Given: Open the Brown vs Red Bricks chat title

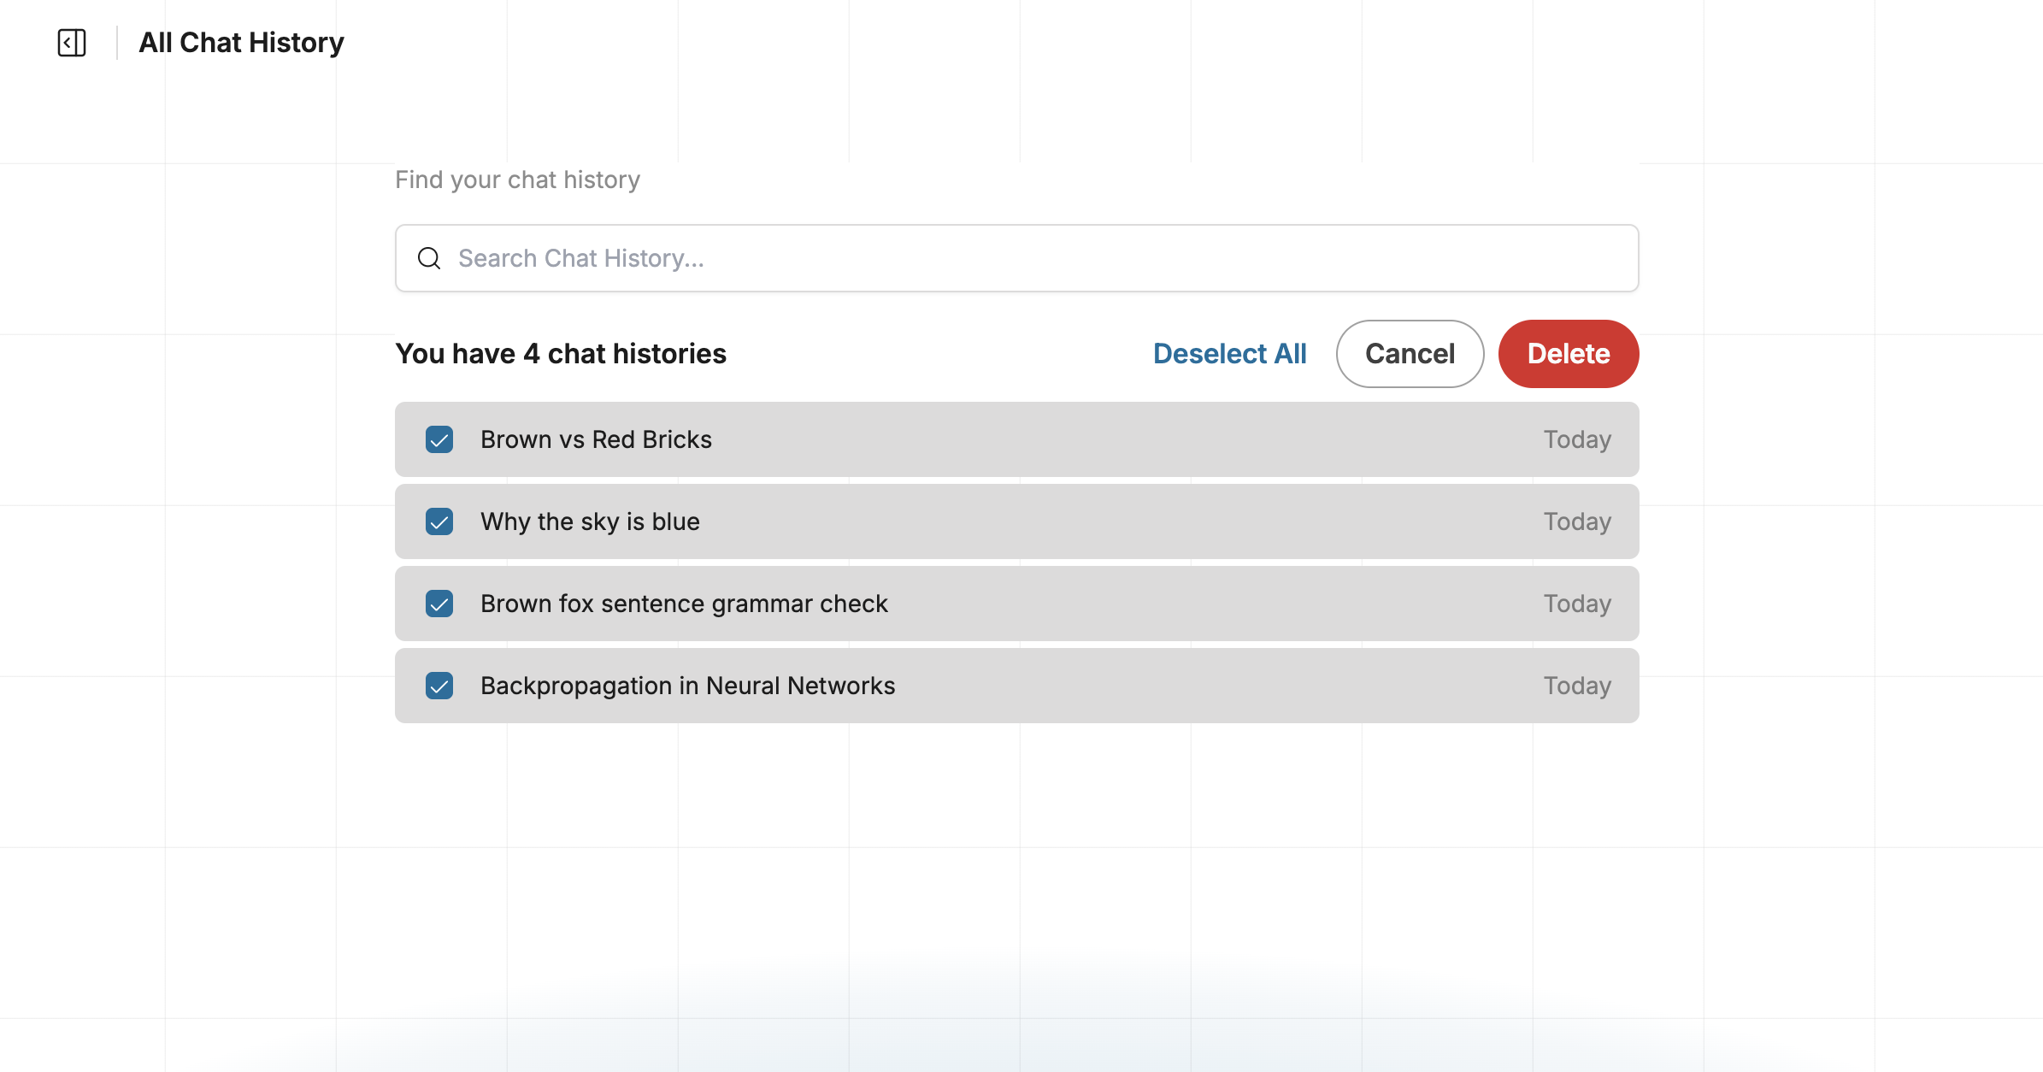Looking at the screenshot, I should pos(596,439).
